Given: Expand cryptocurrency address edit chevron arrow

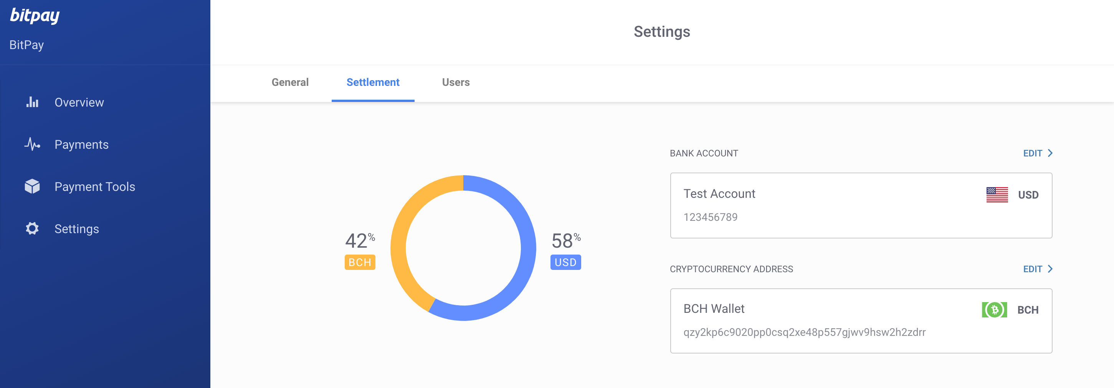Looking at the screenshot, I should [1050, 269].
